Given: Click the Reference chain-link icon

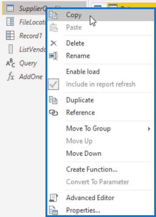Looking at the screenshot, I should [53, 113].
